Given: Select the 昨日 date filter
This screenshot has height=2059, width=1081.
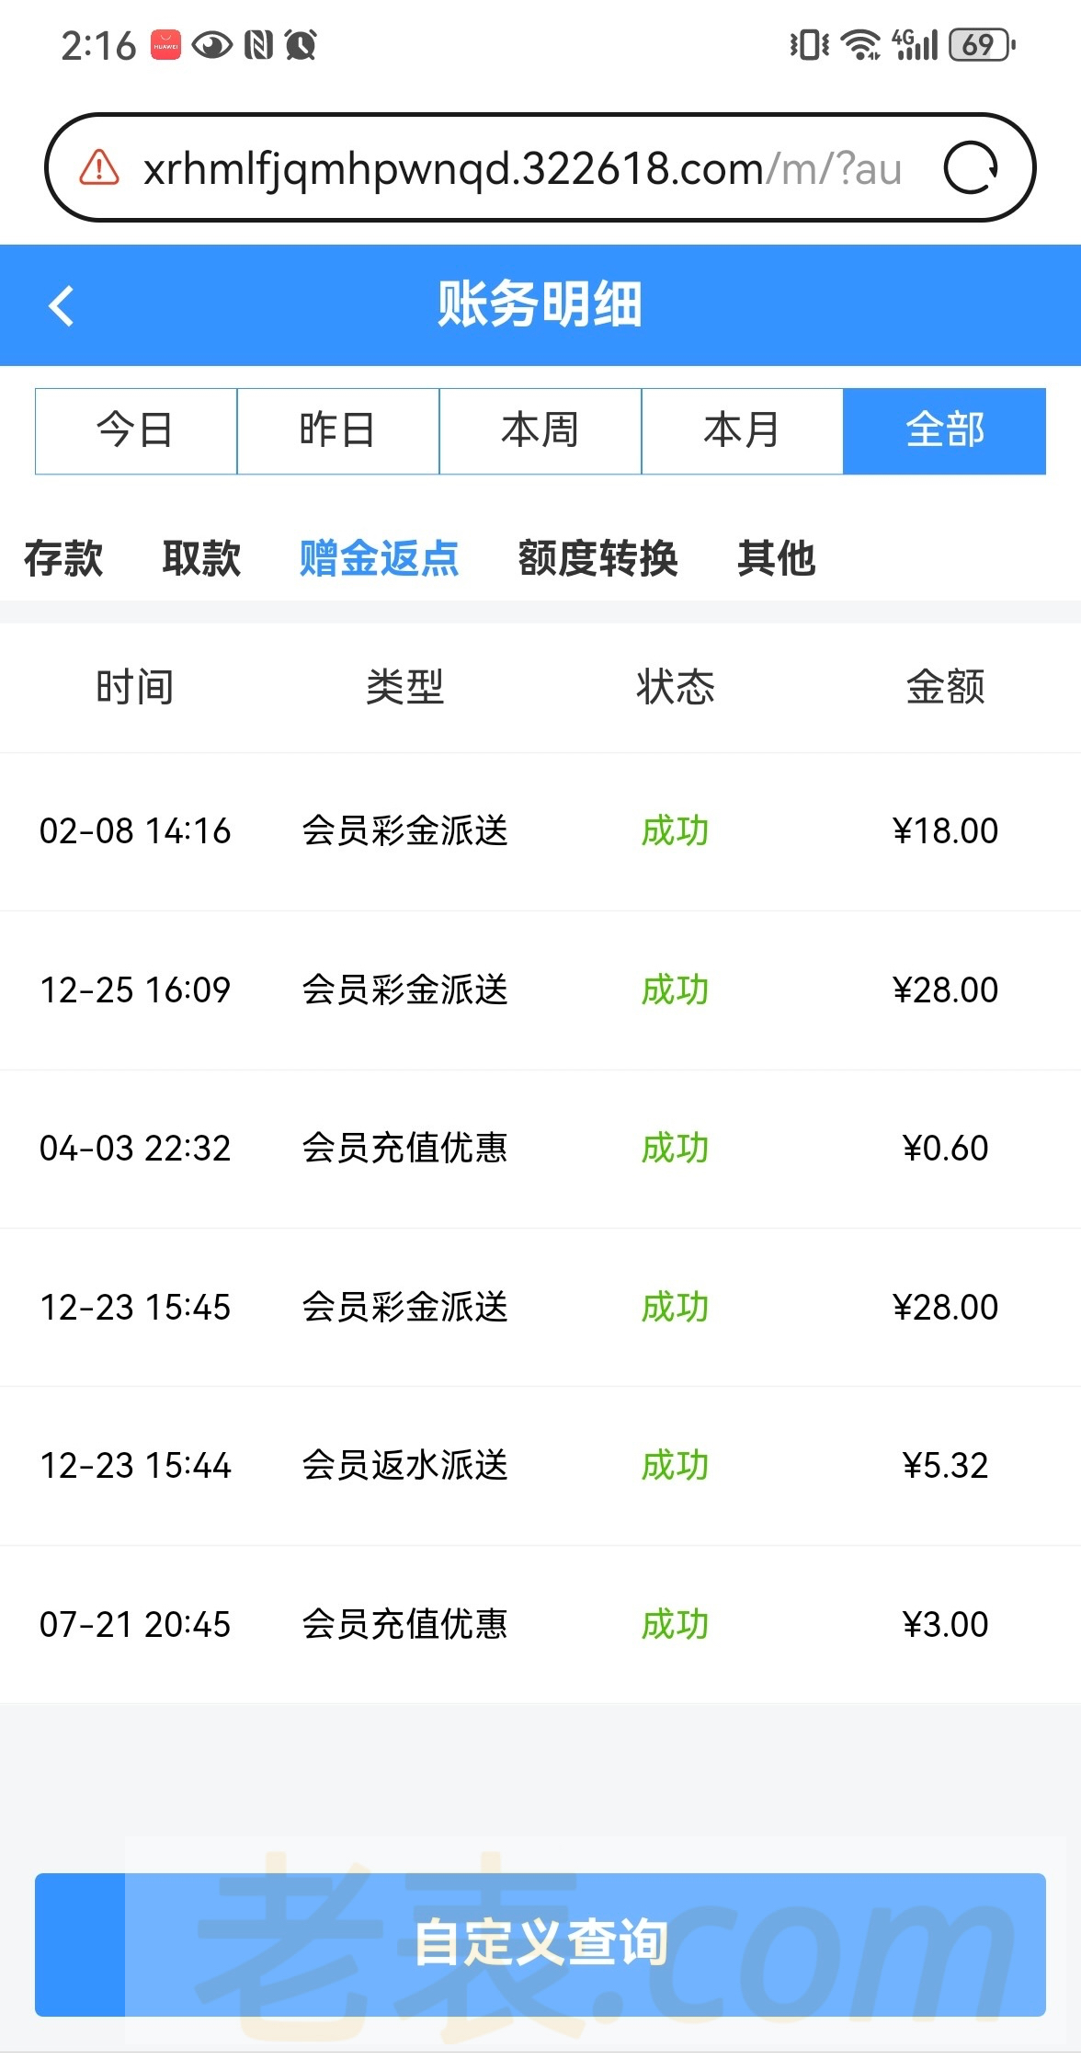Looking at the screenshot, I should tap(338, 430).
